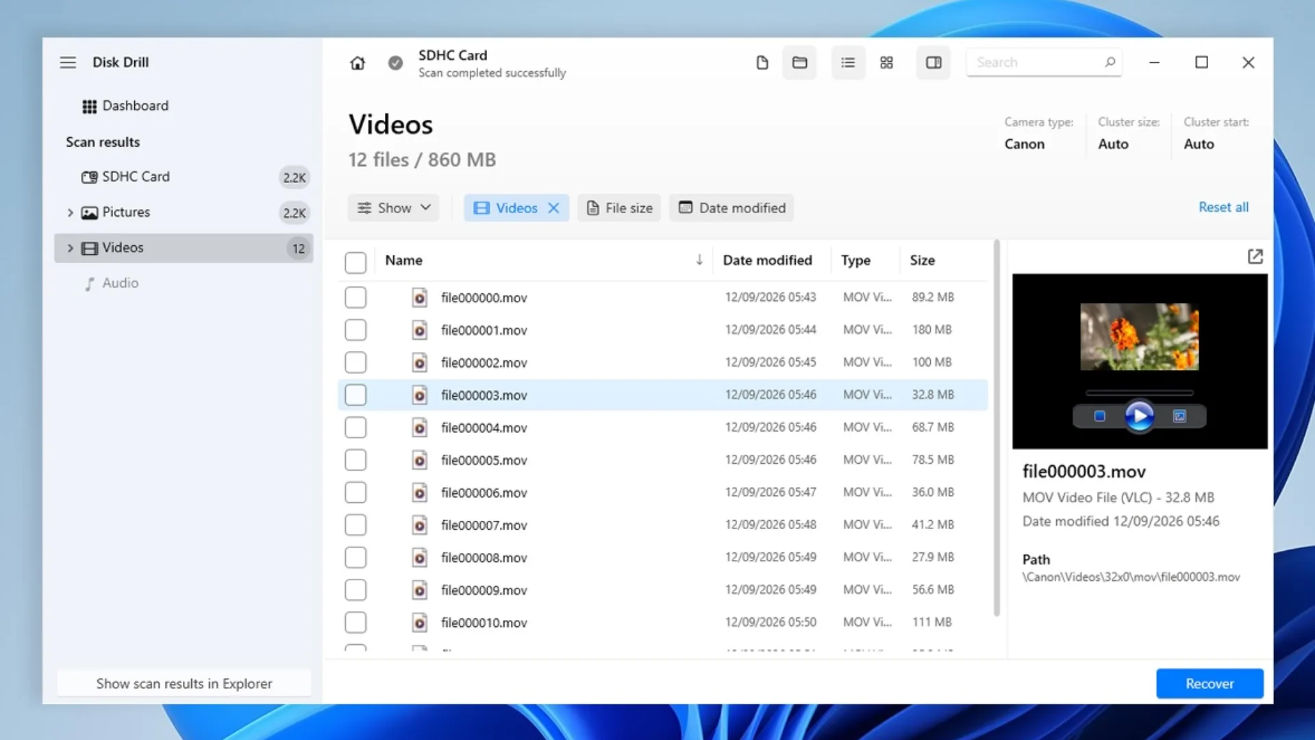Image resolution: width=1315 pixels, height=740 pixels.
Task: Click the sort direction arrow in Name column
Action: point(699,260)
